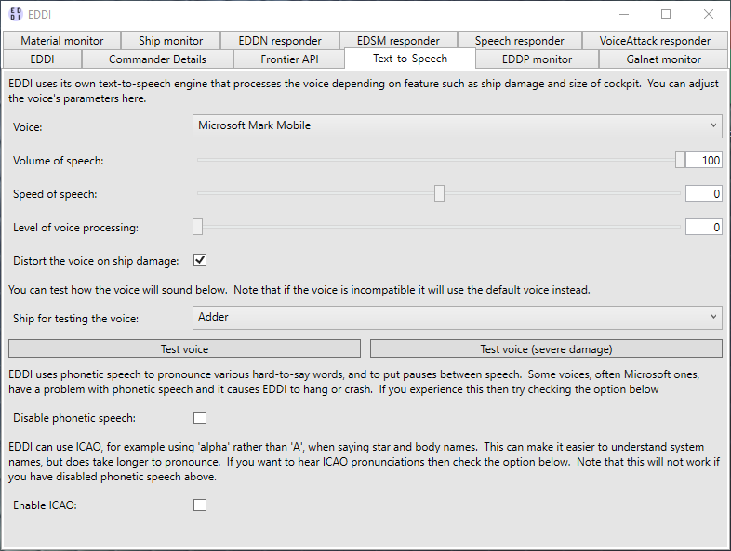
Task: Select the Text-to-Speech tab
Action: coord(410,59)
